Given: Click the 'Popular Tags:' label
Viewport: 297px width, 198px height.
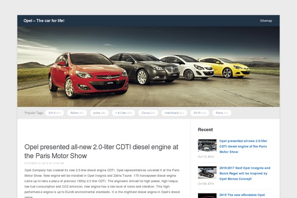Looking at the screenshot, I should (34, 113).
